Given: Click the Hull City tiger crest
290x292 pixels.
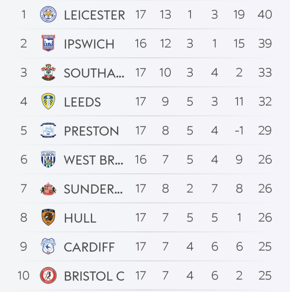Looking at the screenshot, I should coord(48,218).
